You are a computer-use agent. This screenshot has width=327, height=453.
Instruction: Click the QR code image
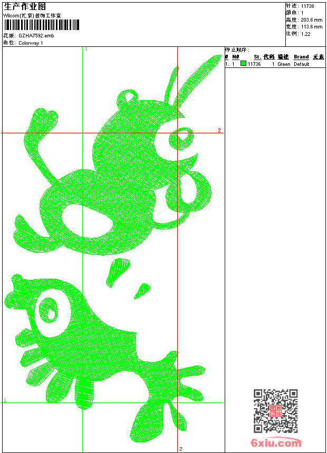[x=276, y=410]
